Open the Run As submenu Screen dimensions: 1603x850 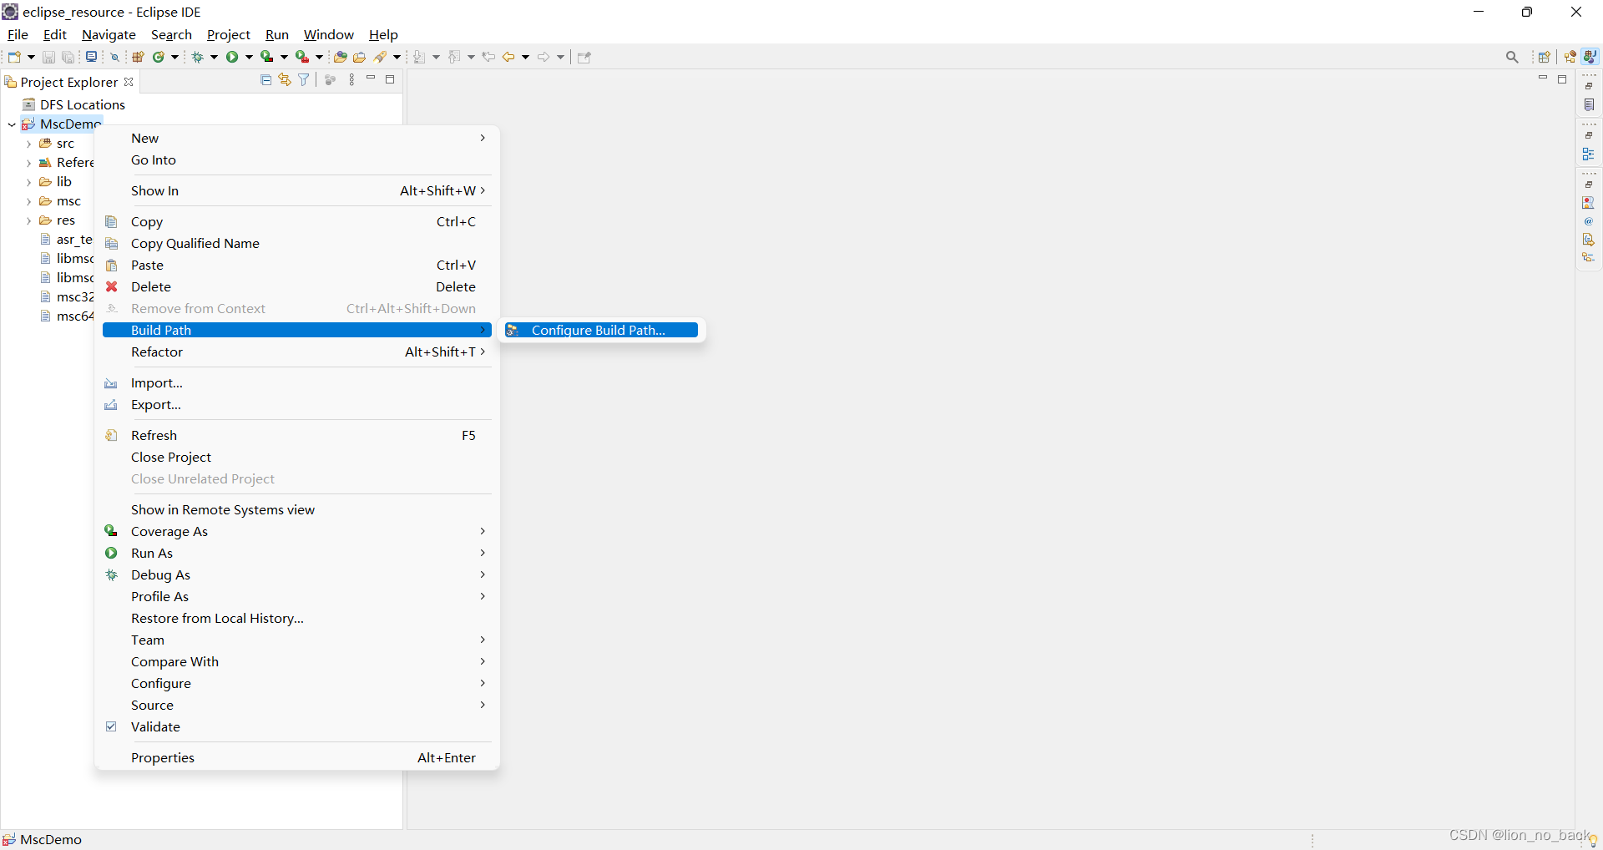tap(296, 553)
